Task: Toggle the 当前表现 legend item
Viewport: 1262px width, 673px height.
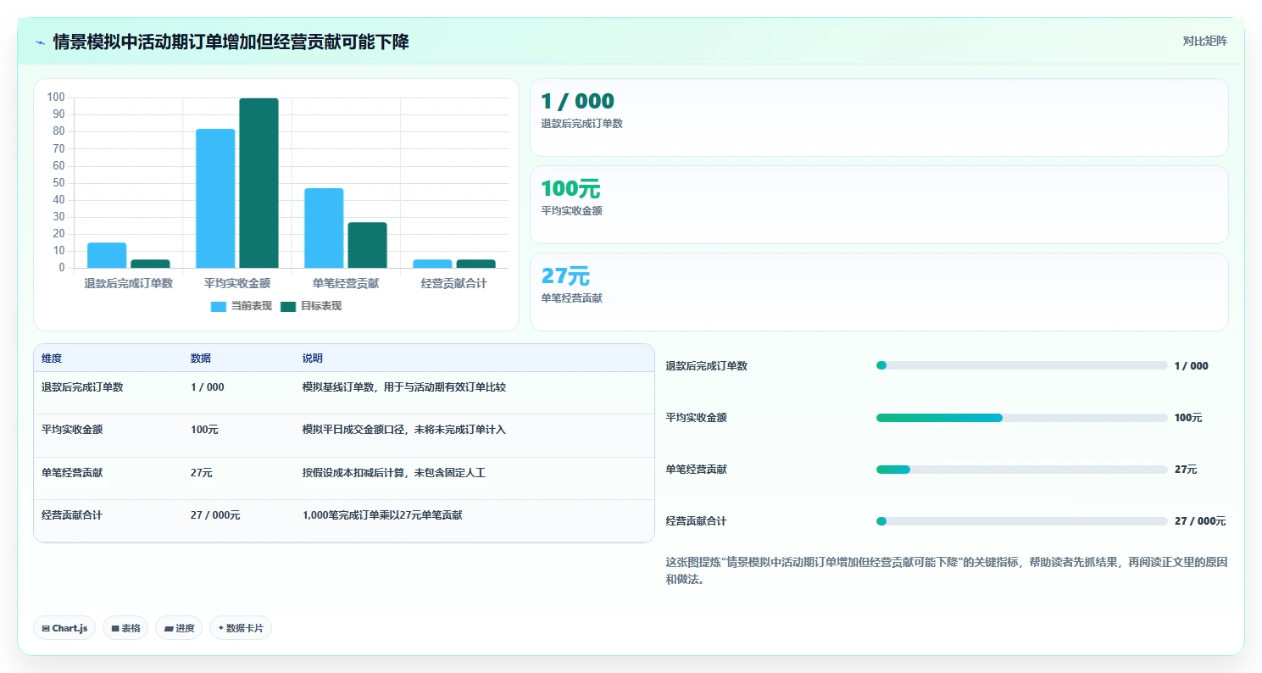Action: [x=242, y=306]
